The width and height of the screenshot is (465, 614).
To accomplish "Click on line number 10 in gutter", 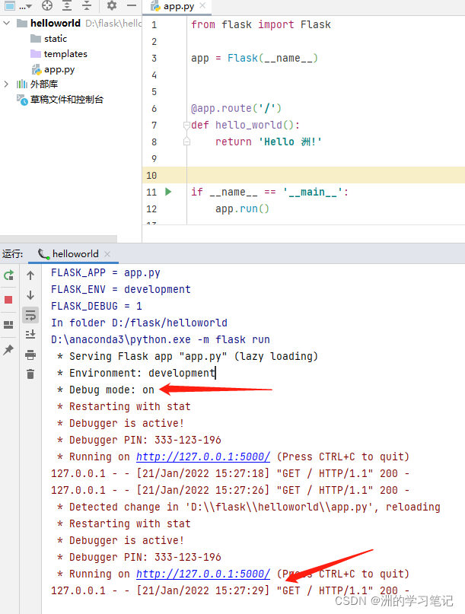I will pyautogui.click(x=151, y=176).
